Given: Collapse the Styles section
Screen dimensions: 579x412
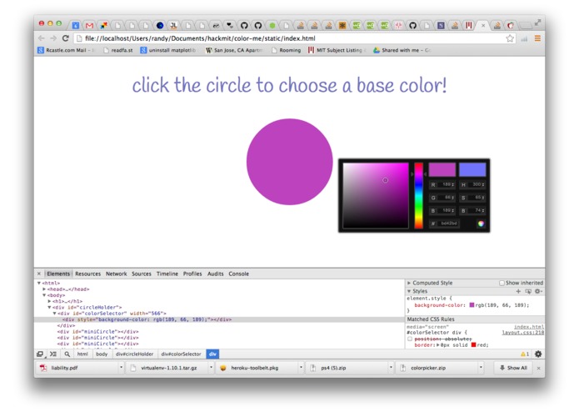Looking at the screenshot, I should tap(409, 291).
